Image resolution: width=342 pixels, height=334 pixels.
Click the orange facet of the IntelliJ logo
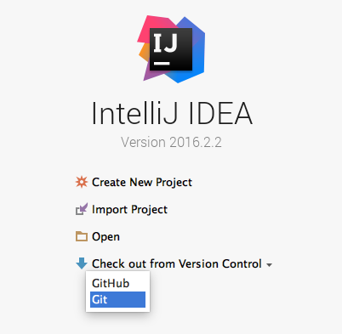pos(145,53)
